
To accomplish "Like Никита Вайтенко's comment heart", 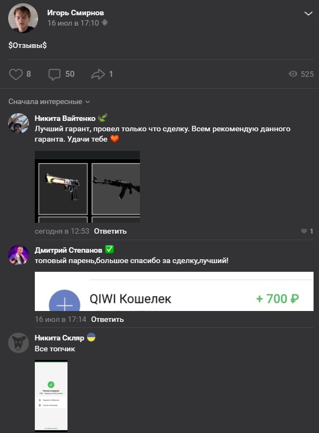I will point(304,231).
